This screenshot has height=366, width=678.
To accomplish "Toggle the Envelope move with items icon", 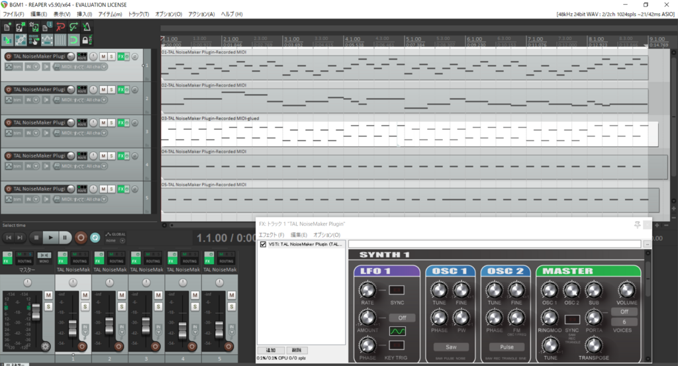I will [x=47, y=40].
